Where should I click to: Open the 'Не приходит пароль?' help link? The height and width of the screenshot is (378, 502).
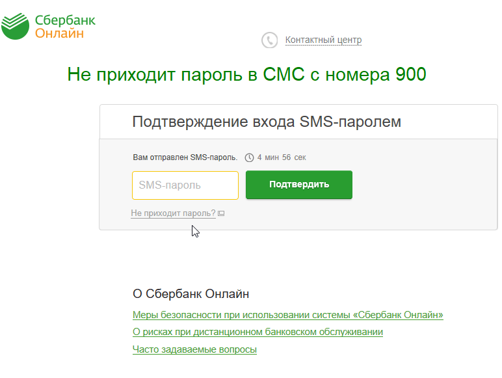pyautogui.click(x=173, y=213)
